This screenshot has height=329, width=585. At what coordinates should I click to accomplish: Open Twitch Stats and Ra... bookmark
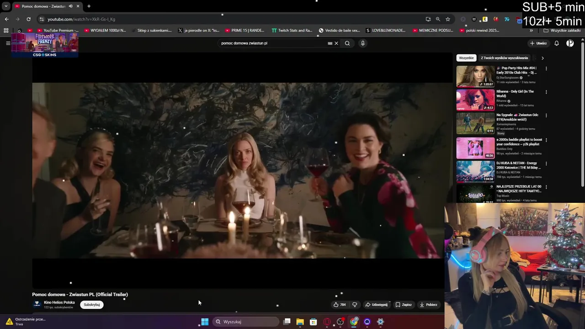(x=292, y=31)
